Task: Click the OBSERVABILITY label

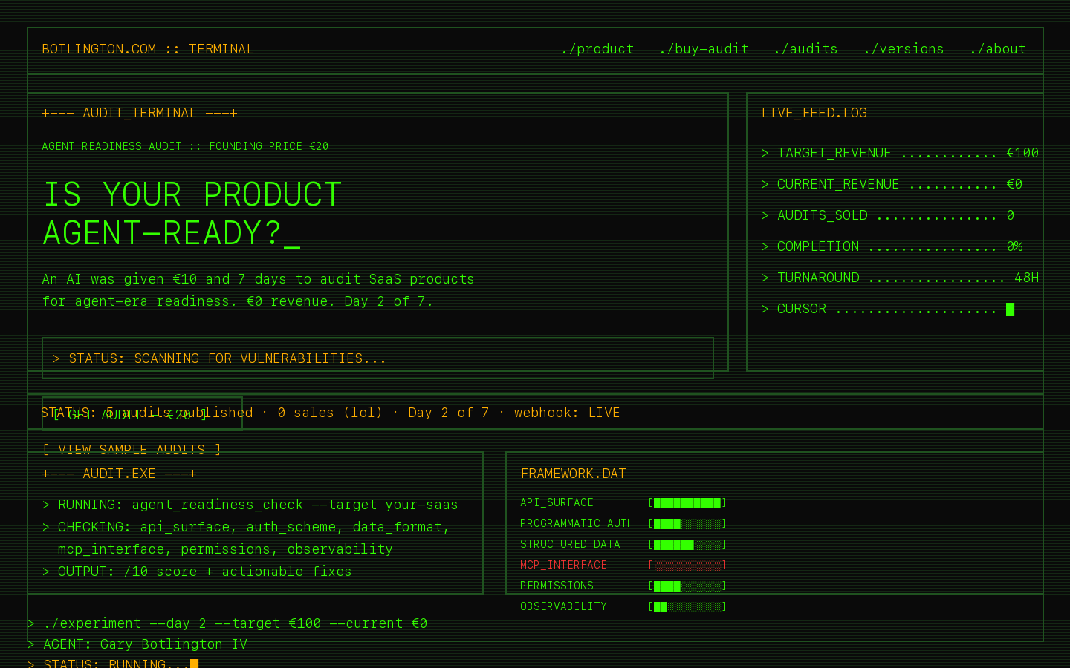Action: tap(563, 606)
